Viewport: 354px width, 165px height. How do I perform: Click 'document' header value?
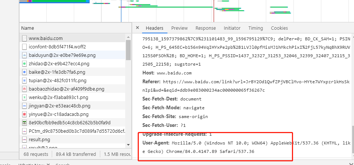[x=191, y=99]
